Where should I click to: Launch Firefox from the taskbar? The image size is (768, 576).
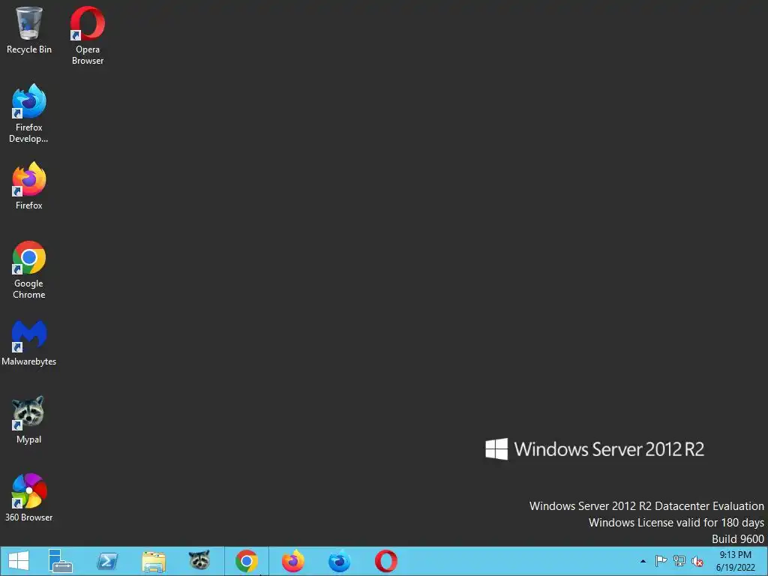point(293,561)
